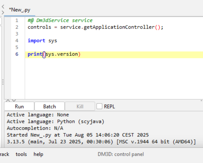This screenshot has height=163, width=203.
Task: Open the help menu
Action: pos(38,154)
